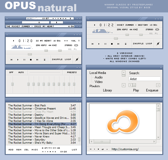Open the playlist SEL menu

(x=26, y=150)
